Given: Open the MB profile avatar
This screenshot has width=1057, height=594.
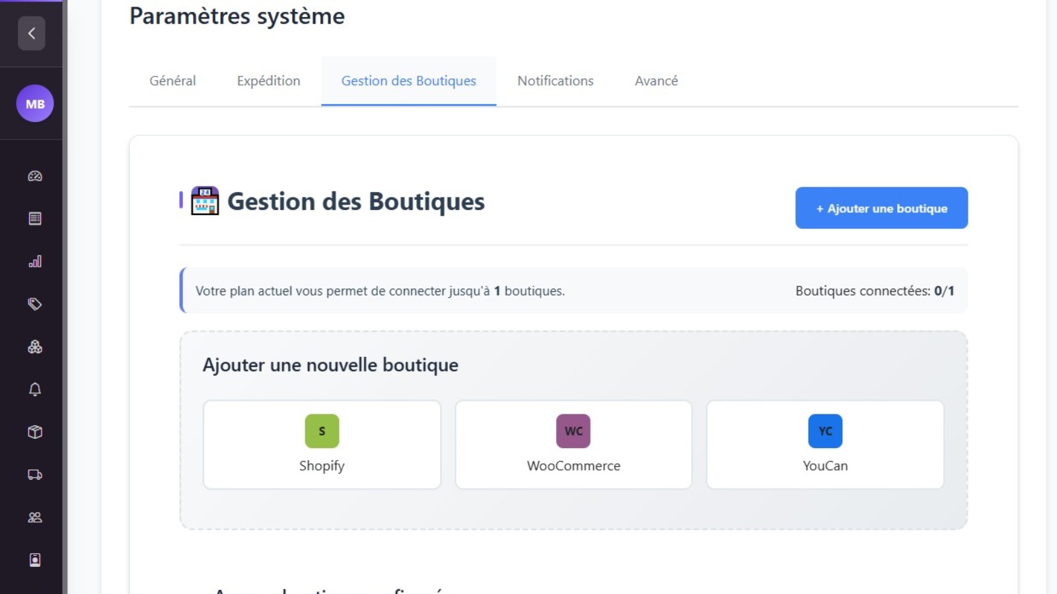Looking at the screenshot, I should click(34, 104).
